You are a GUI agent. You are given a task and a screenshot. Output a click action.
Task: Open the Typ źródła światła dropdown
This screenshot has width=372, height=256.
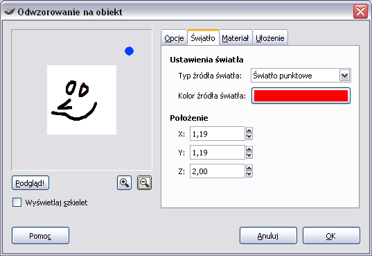[301, 76]
